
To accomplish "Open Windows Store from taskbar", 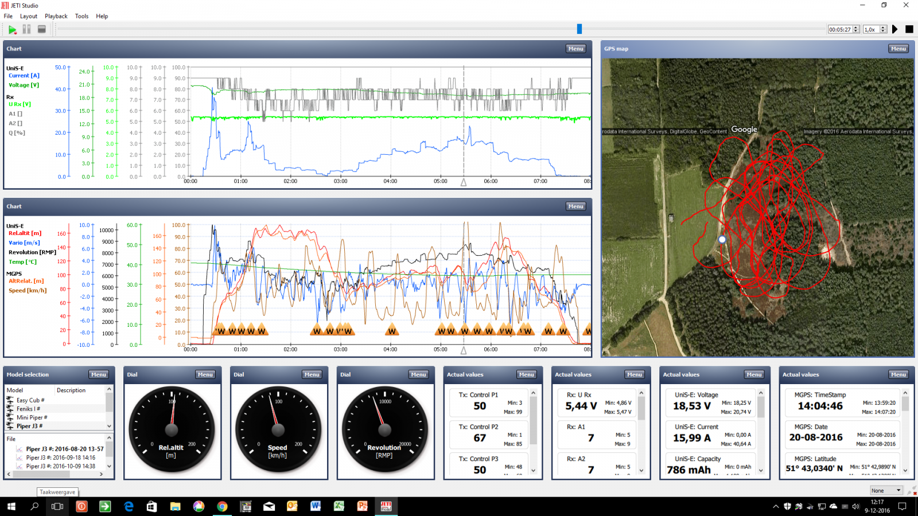I will [x=151, y=506].
